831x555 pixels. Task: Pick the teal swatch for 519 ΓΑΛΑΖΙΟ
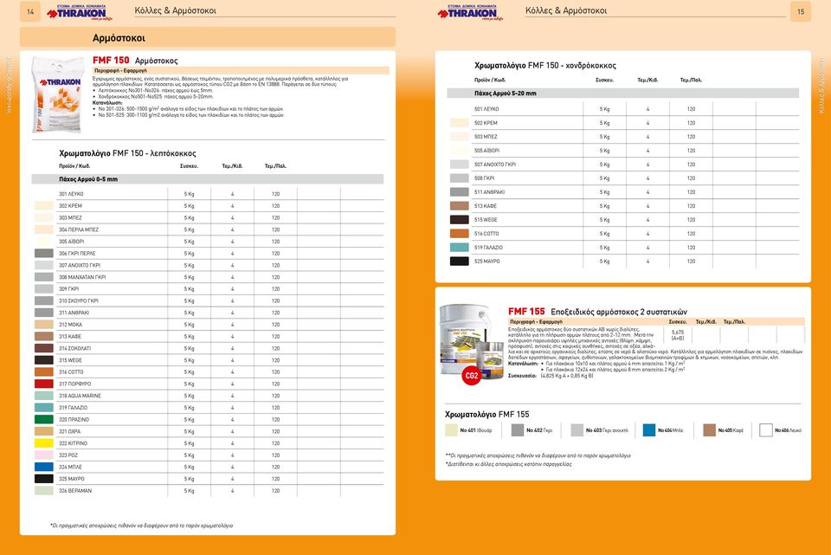coord(460,248)
